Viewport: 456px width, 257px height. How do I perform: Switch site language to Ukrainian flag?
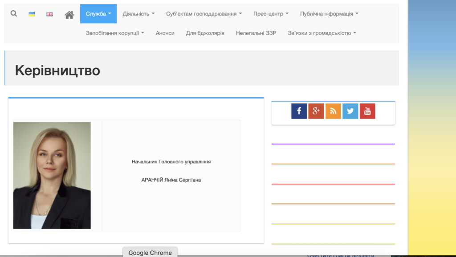coord(32,14)
